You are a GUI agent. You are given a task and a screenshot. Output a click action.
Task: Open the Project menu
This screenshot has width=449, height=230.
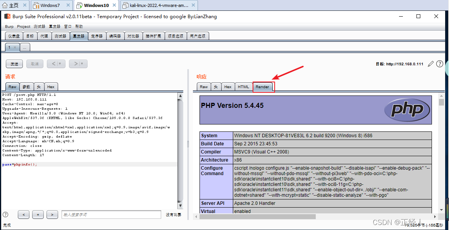(x=24, y=26)
